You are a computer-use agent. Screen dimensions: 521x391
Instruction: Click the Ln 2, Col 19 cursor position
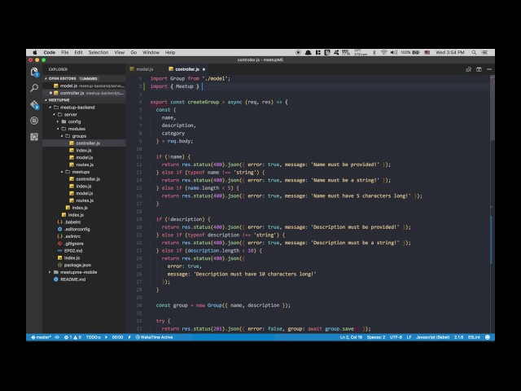(x=351, y=337)
